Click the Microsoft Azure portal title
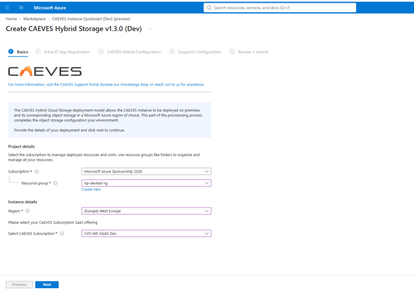 [x=50, y=8]
